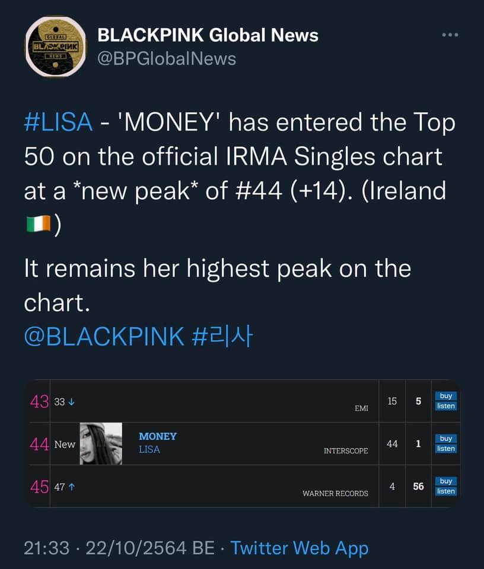Image resolution: width=484 pixels, height=569 pixels.
Task: Click the BLACKPINK Global News display name
Action: click(x=208, y=35)
